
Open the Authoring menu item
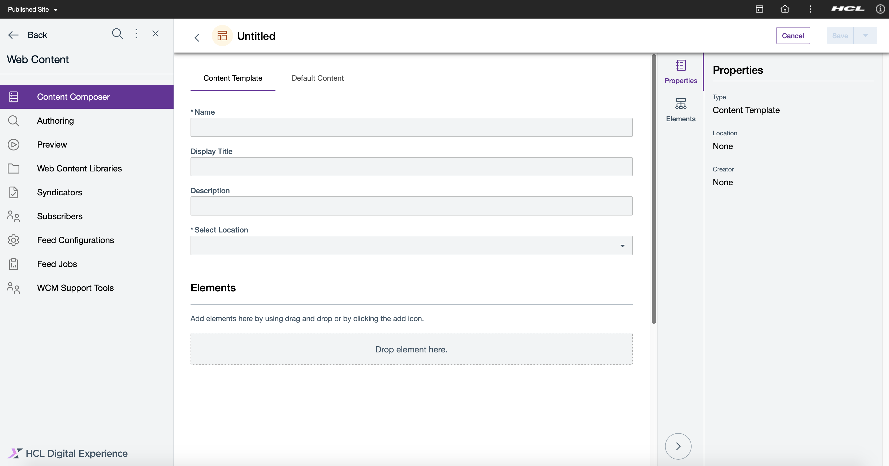(87, 120)
